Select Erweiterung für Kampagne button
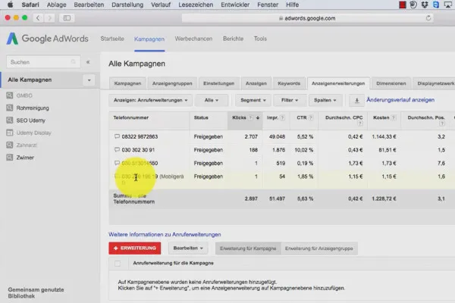Image resolution: width=455 pixels, height=303 pixels. coord(248,248)
